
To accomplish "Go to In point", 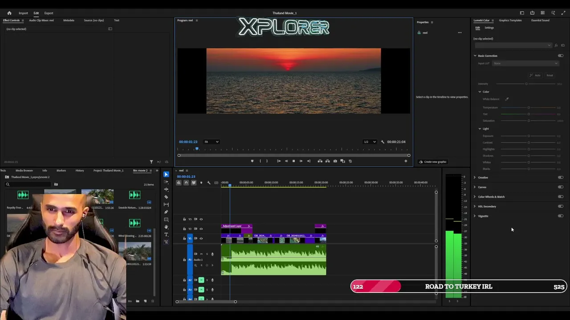I will point(279,161).
